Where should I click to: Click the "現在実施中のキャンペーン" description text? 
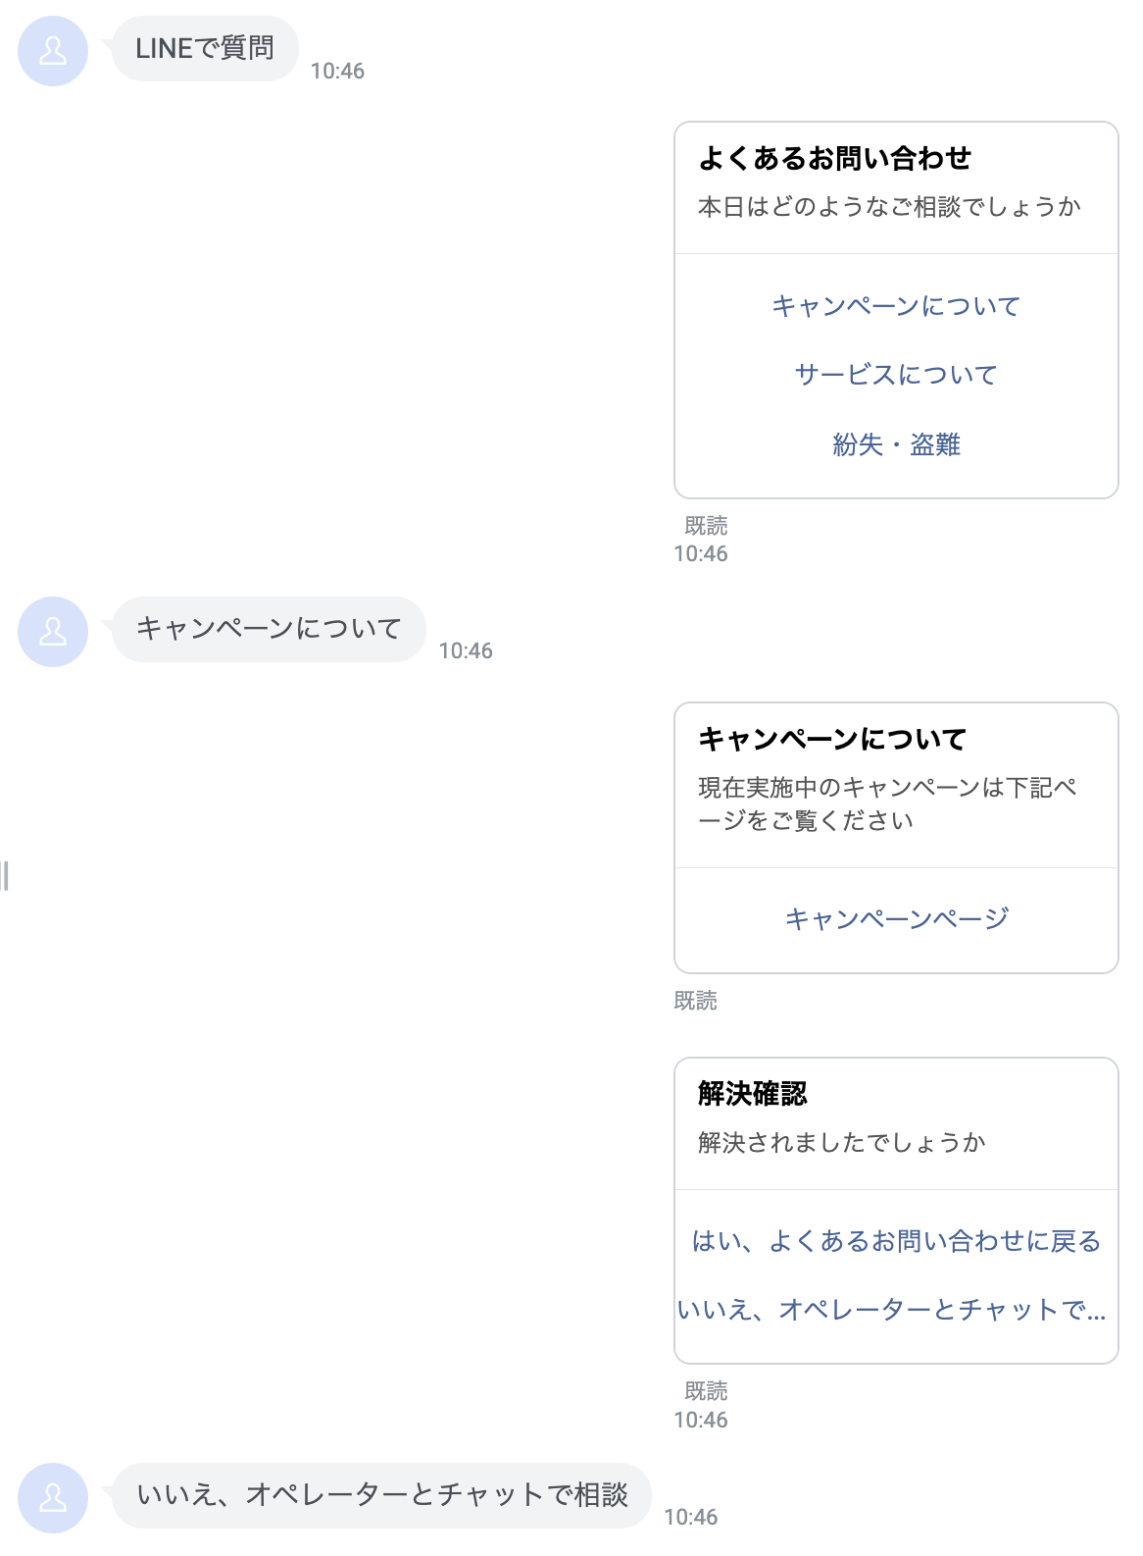click(887, 804)
